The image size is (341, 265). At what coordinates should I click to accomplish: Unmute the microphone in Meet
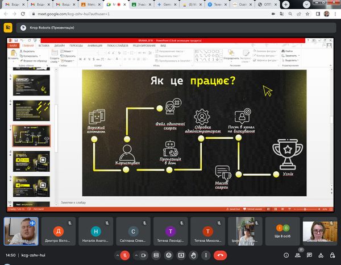126,255
